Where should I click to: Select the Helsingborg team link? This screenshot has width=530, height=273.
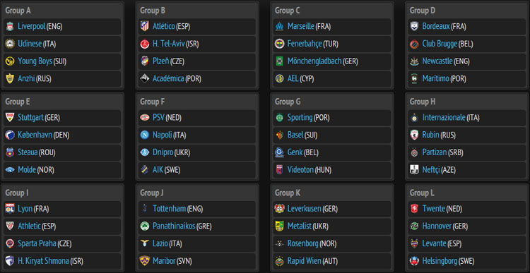coord(440,261)
